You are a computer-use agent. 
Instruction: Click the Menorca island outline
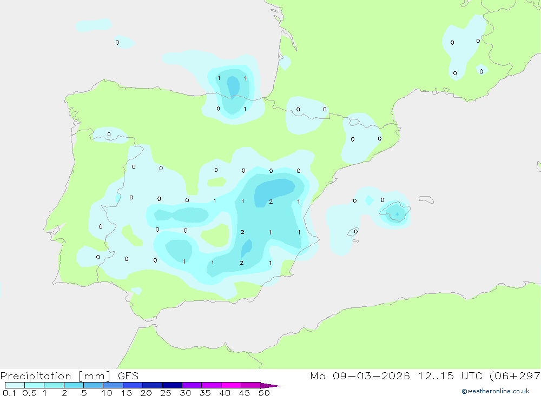(x=426, y=199)
